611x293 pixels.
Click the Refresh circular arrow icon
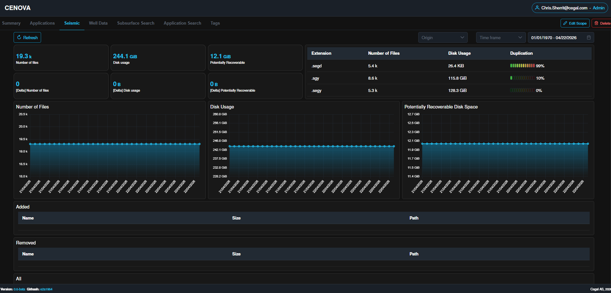(x=19, y=38)
